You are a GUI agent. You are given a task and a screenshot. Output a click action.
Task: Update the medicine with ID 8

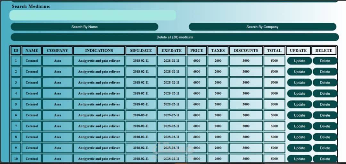coord(300,137)
